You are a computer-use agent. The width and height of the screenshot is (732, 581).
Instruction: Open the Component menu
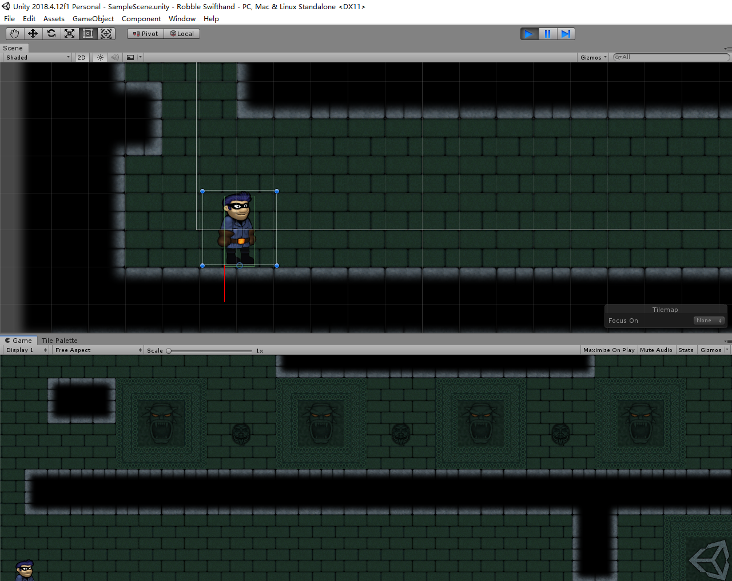(x=141, y=19)
